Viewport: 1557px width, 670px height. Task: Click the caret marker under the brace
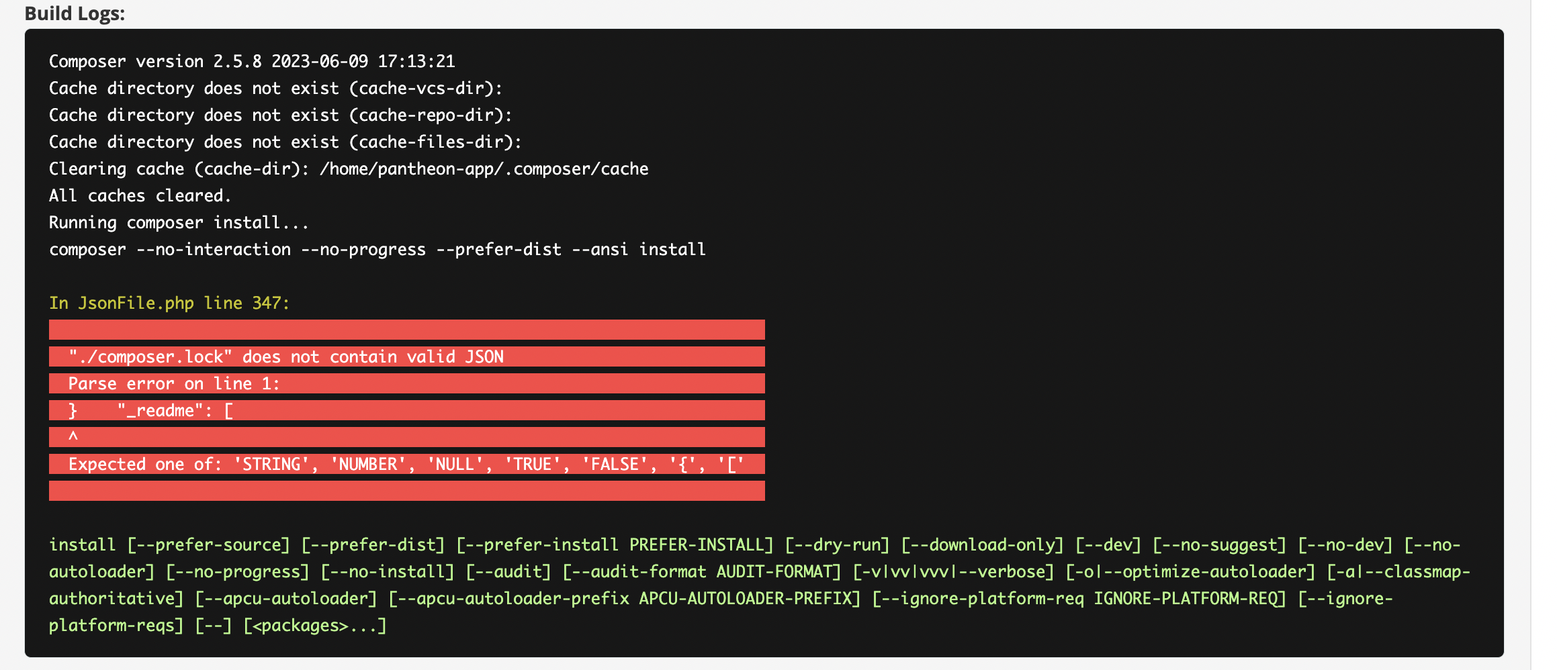point(73,437)
